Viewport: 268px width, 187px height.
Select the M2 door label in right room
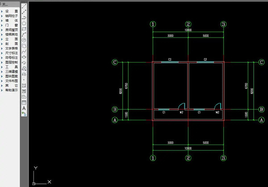(217, 112)
